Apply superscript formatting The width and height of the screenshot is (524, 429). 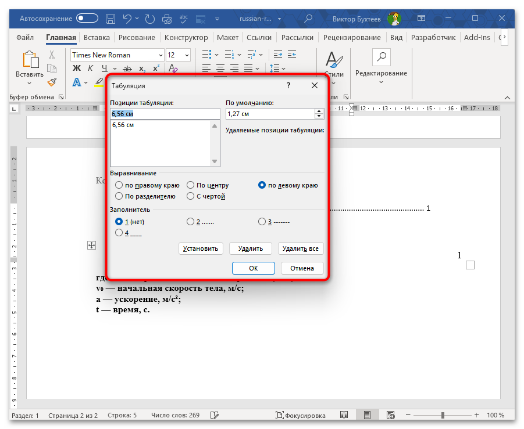pyautogui.click(x=156, y=69)
